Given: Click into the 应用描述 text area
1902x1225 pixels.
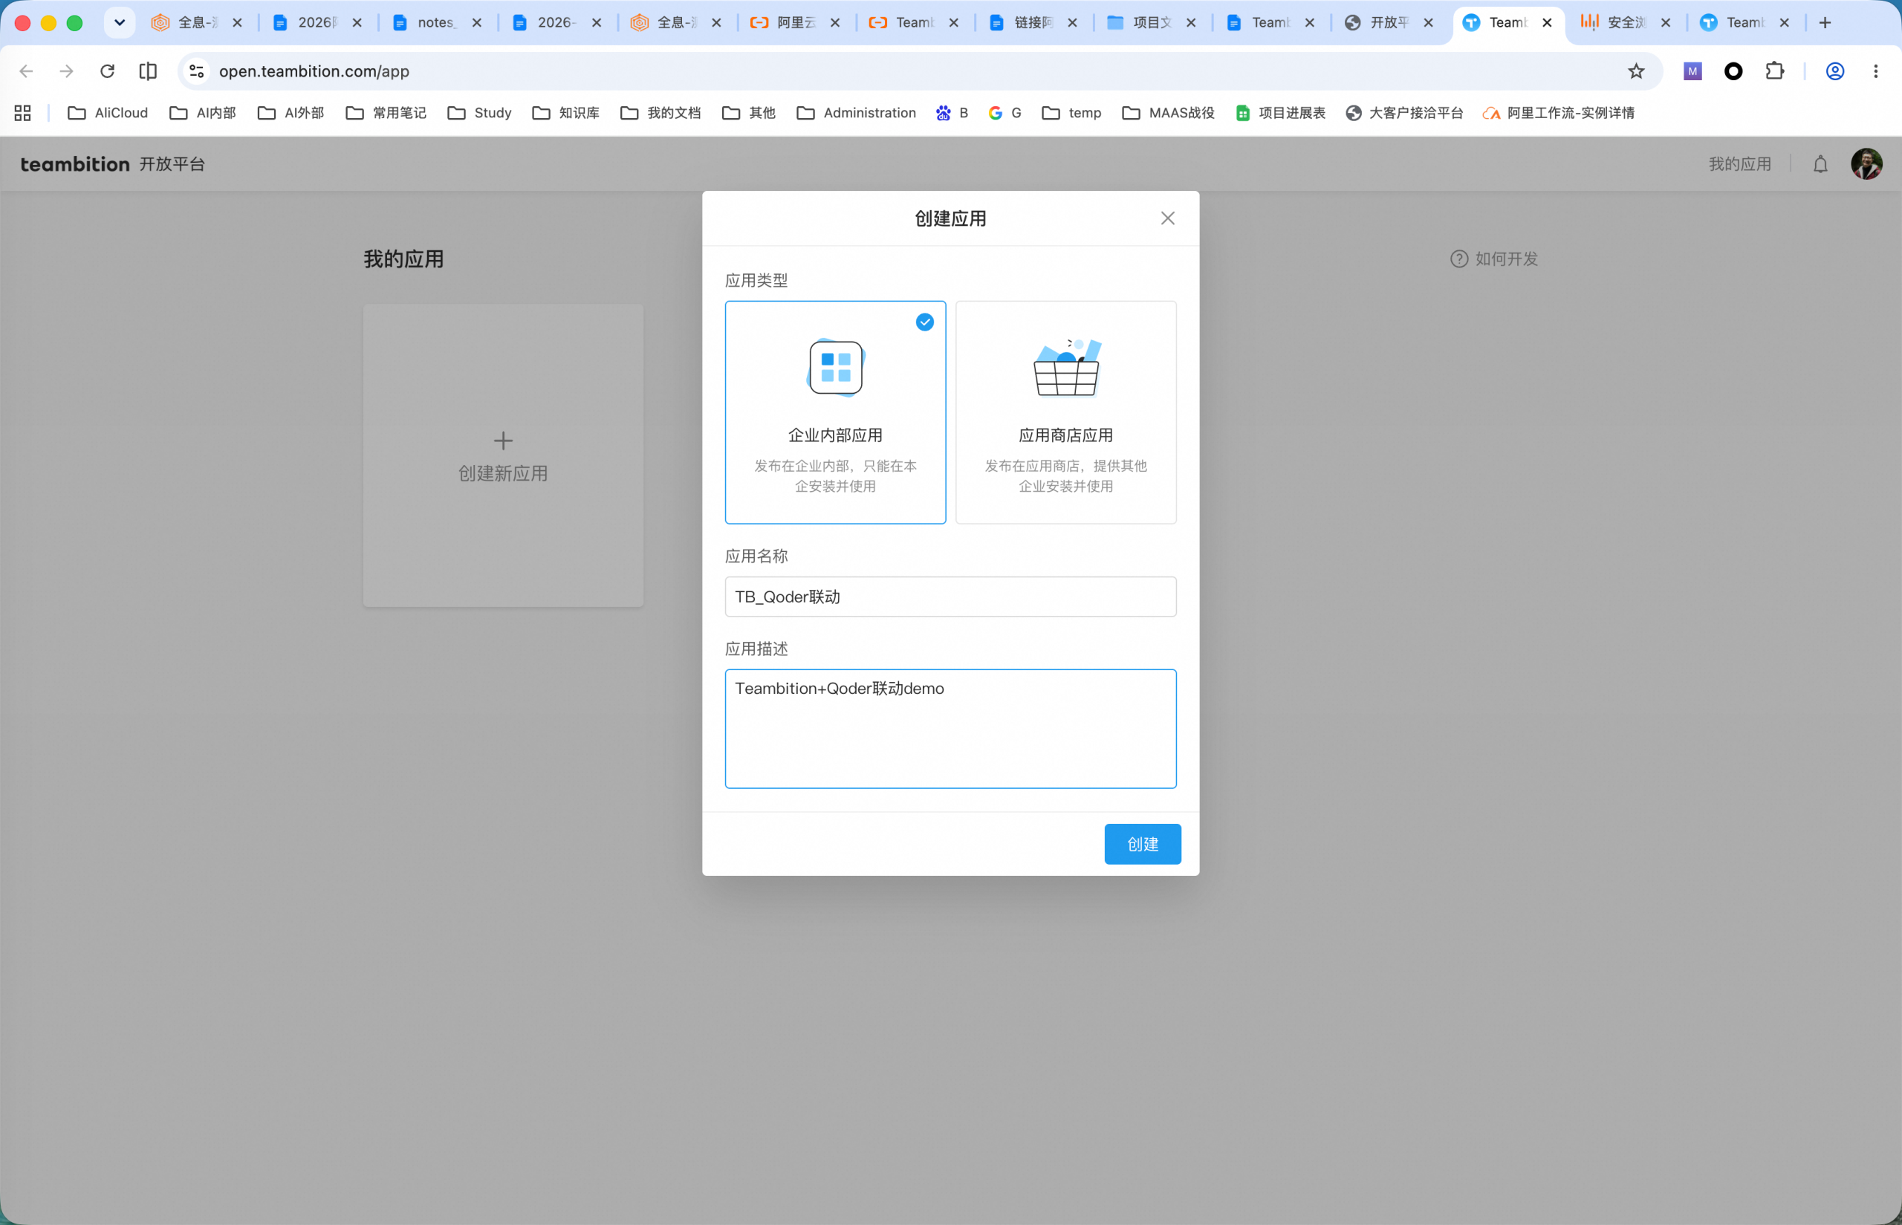Looking at the screenshot, I should [x=950, y=729].
